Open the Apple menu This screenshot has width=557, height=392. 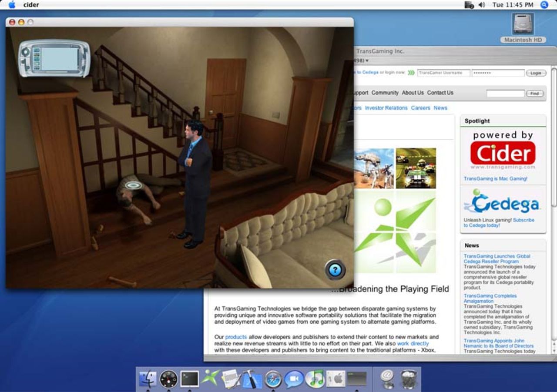pos(12,5)
